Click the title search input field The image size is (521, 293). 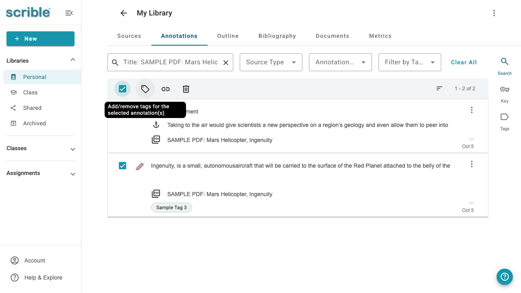(x=171, y=62)
